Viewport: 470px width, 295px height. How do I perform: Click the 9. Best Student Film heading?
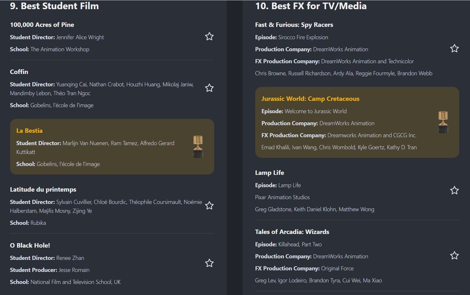pyautogui.click(x=54, y=6)
